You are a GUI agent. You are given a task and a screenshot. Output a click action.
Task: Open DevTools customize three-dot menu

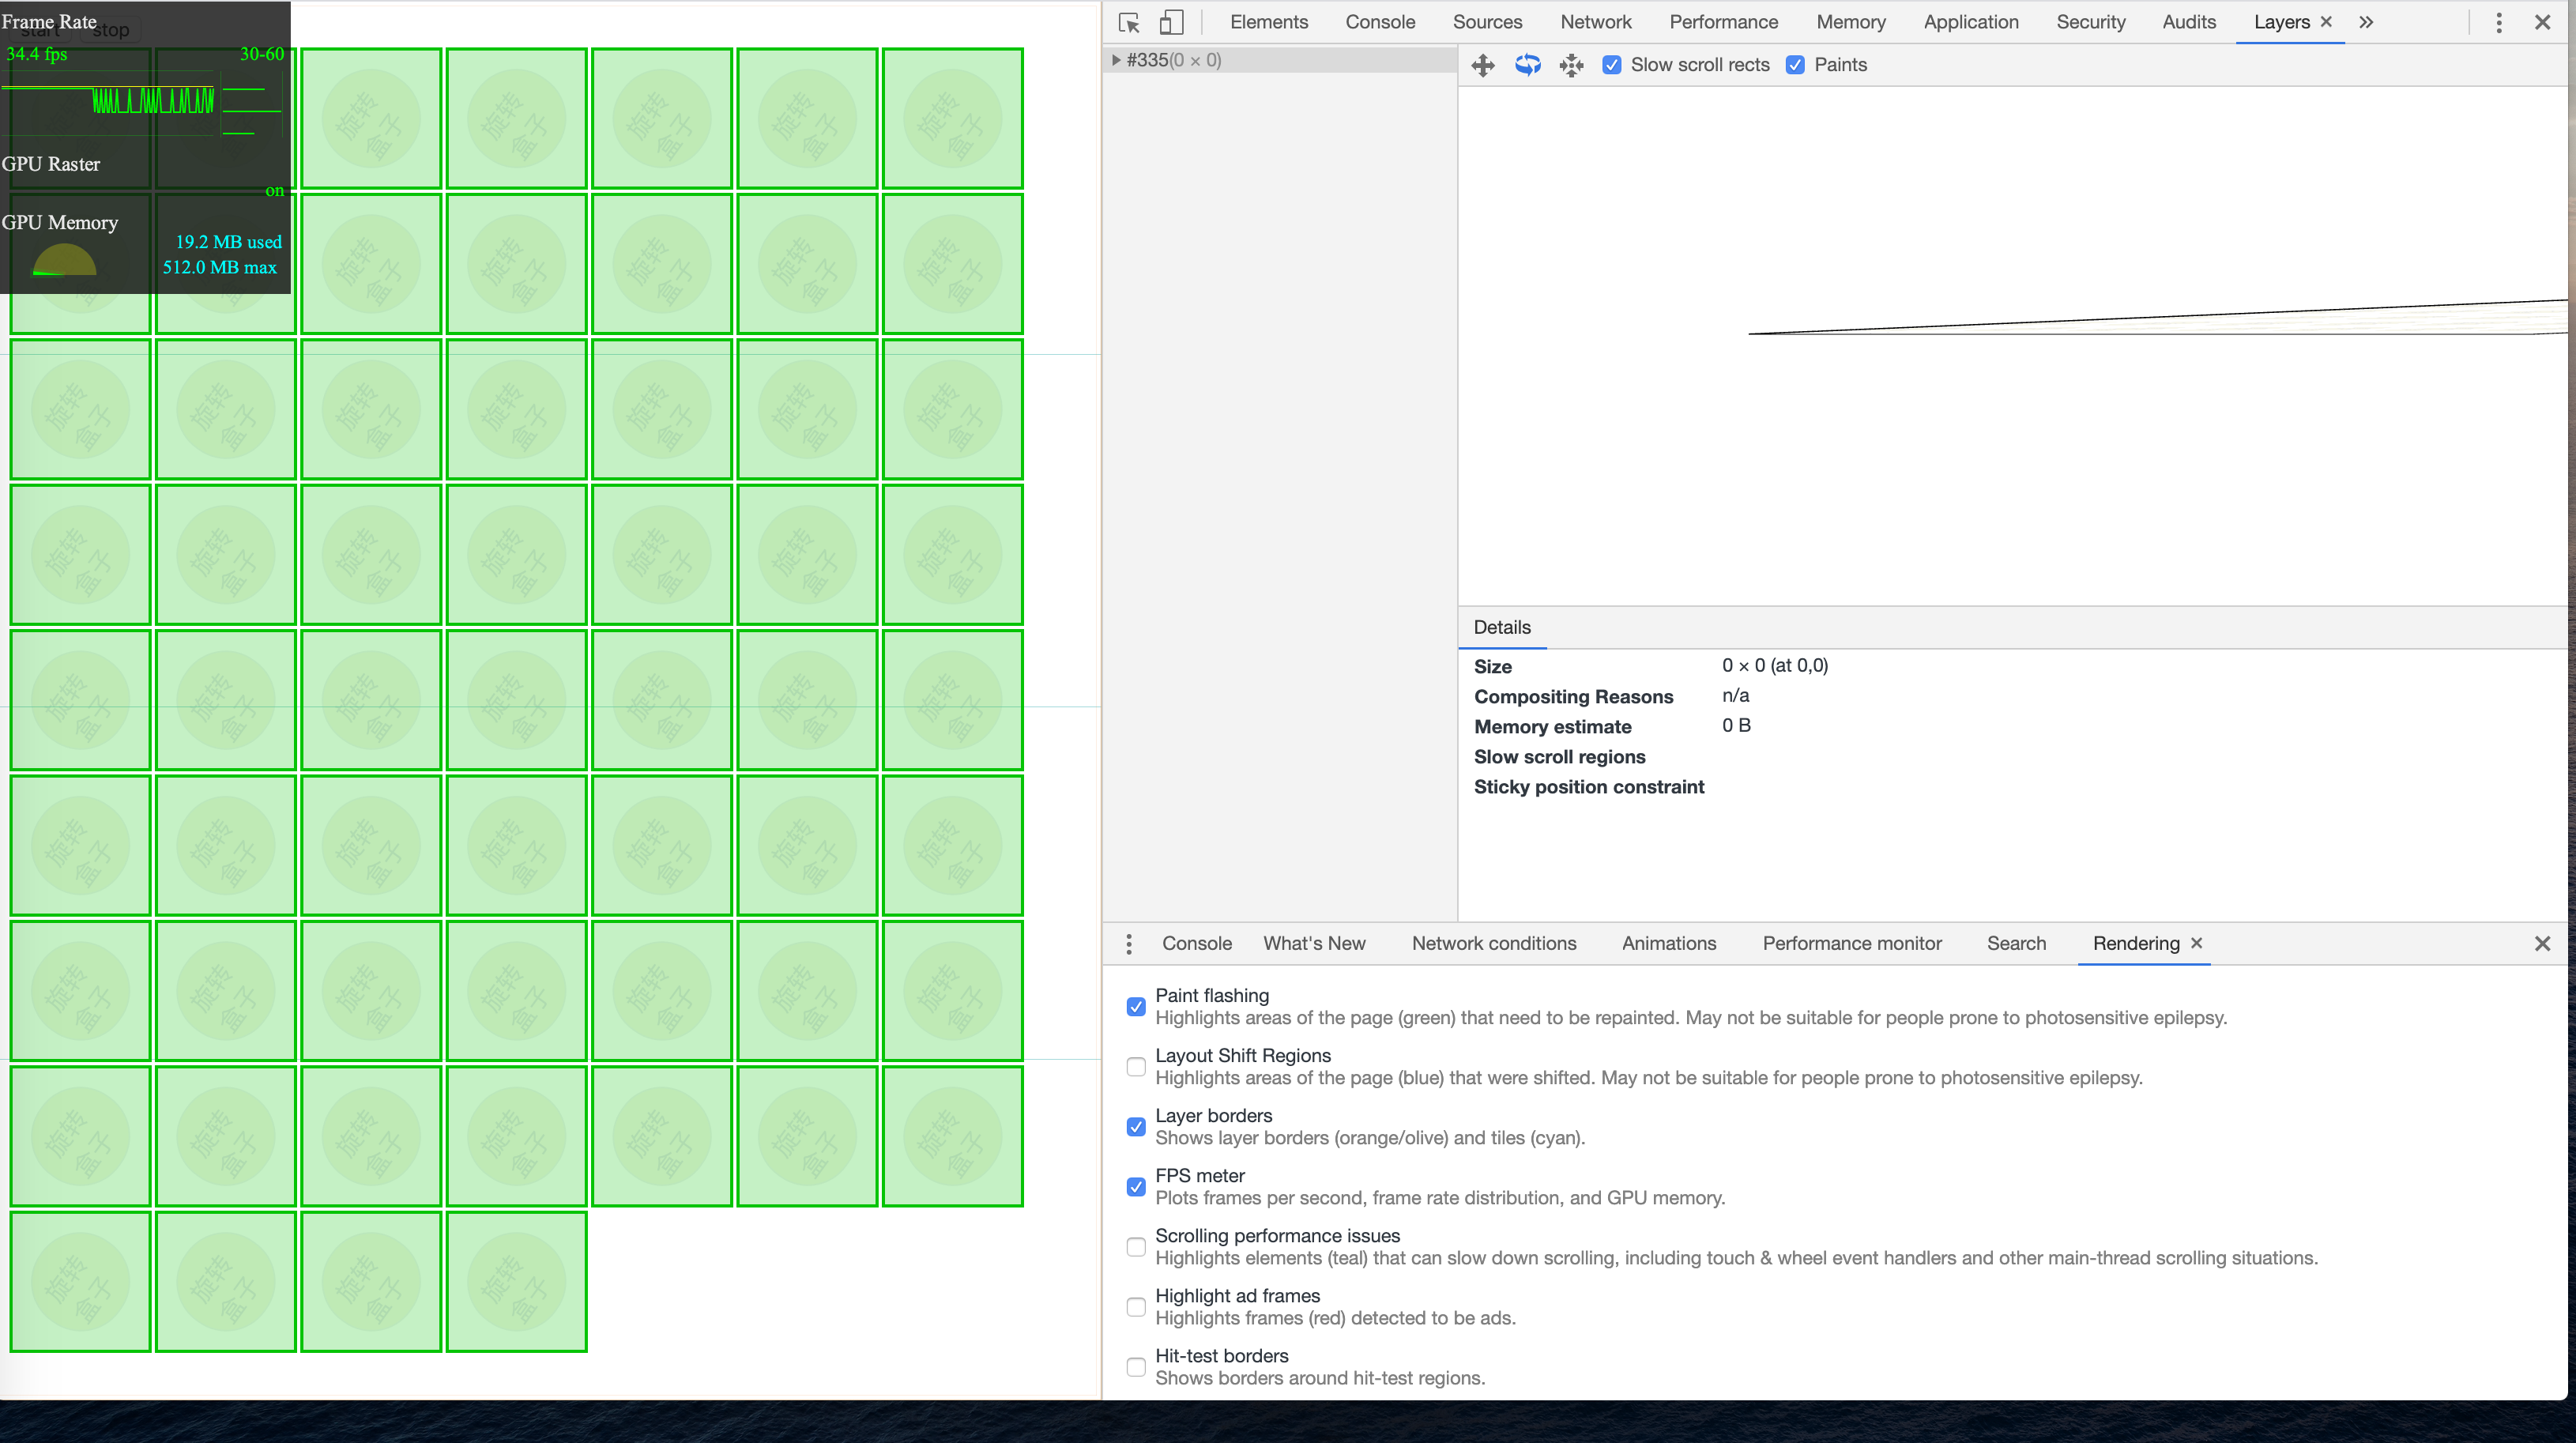pos(2498,22)
